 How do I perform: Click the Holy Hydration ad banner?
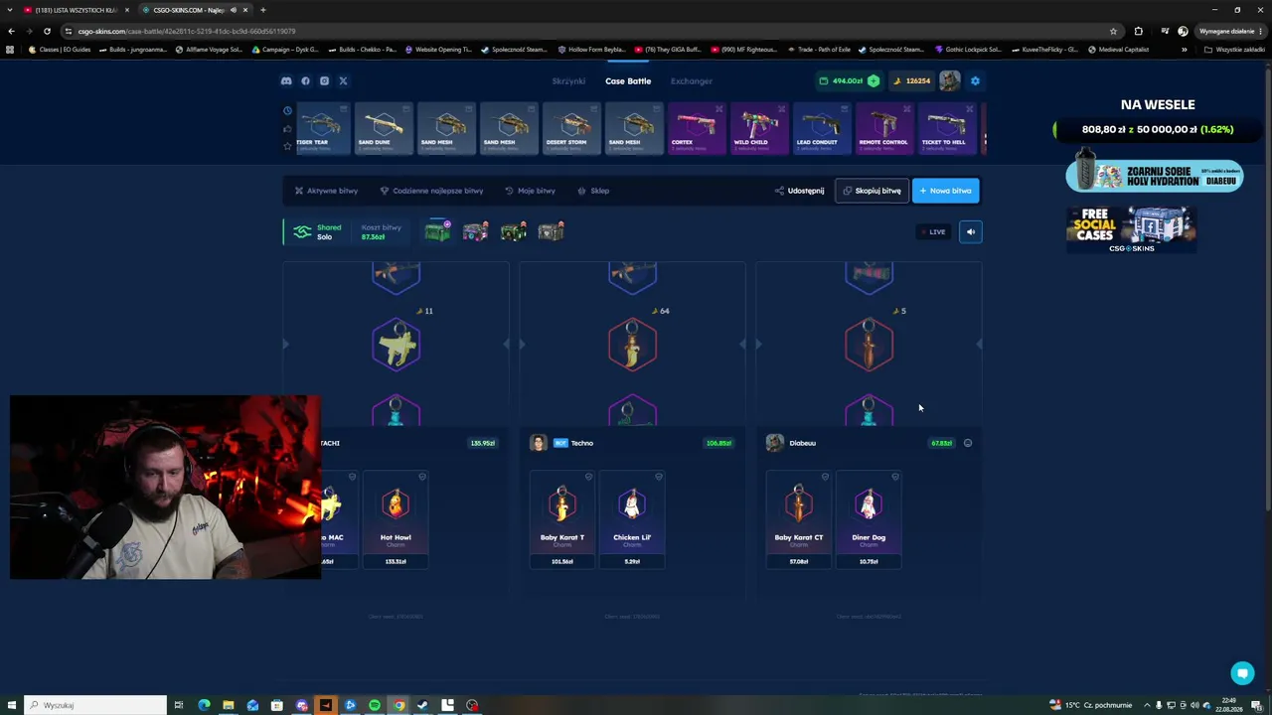(1155, 175)
